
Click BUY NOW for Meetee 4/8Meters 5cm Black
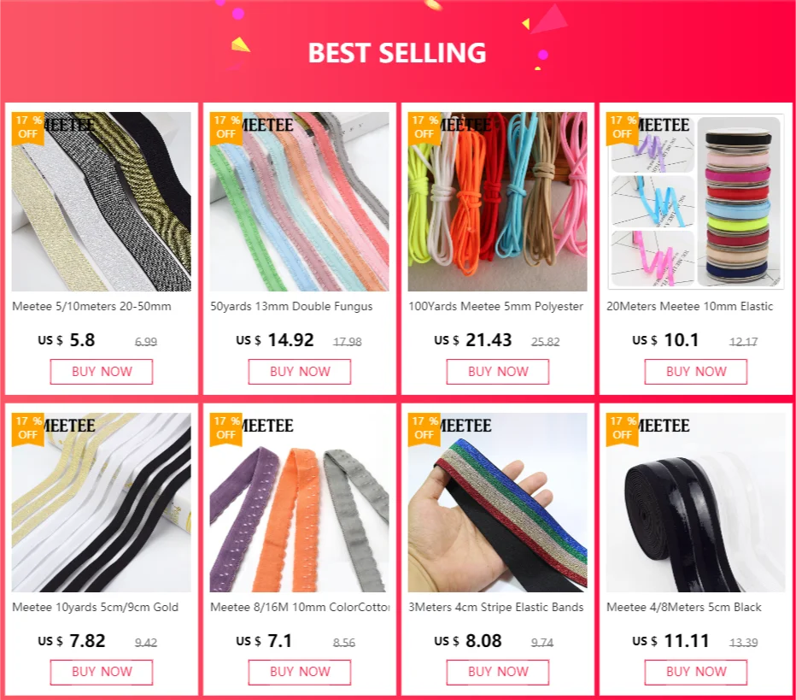pos(695,672)
